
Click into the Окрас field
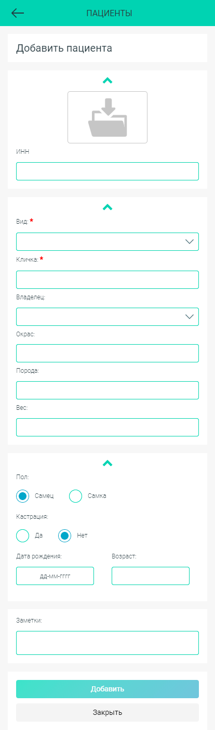click(107, 353)
